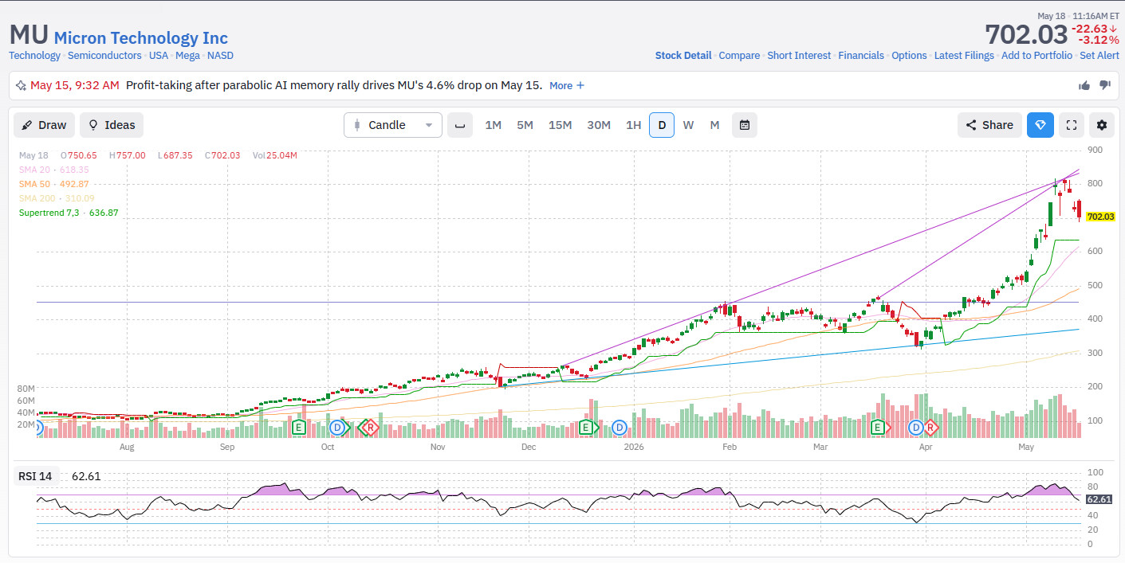1125x563 pixels.
Task: Open chart settings gear icon
Action: [x=1102, y=125]
